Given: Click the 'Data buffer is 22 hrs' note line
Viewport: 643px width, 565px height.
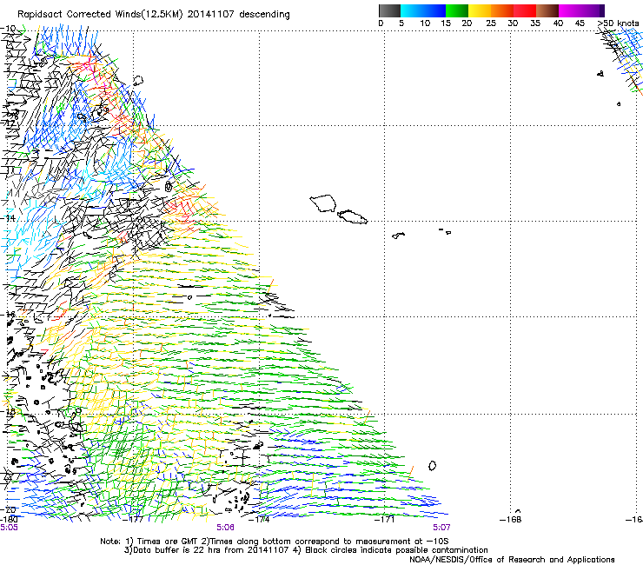Looking at the screenshot, I should (x=306, y=550).
